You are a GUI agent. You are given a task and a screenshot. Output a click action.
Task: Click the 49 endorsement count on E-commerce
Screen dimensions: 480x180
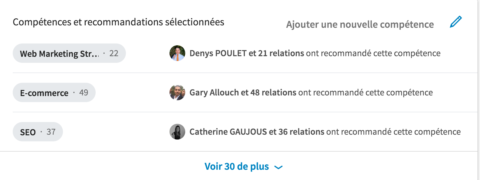click(84, 93)
